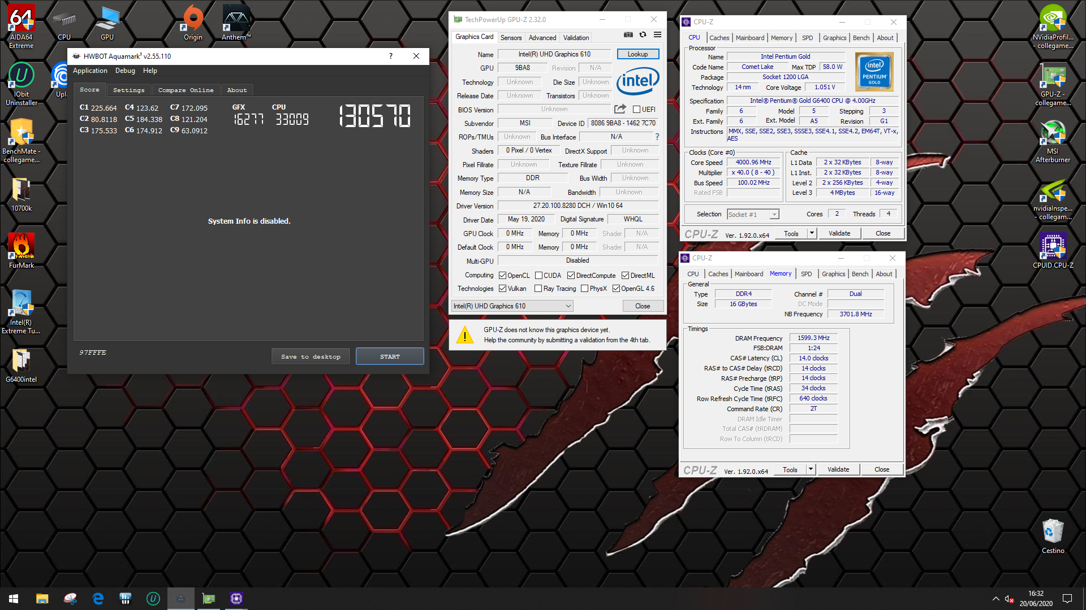
Task: Open Debug menu in Aquamark
Action: coord(125,71)
